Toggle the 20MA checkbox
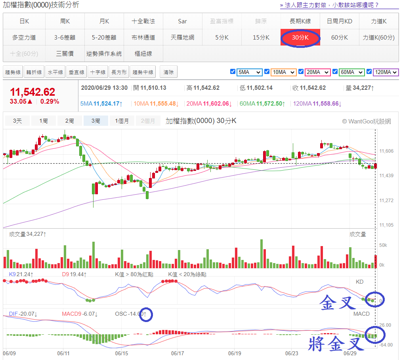This screenshot has height=360, width=401. 301,72
